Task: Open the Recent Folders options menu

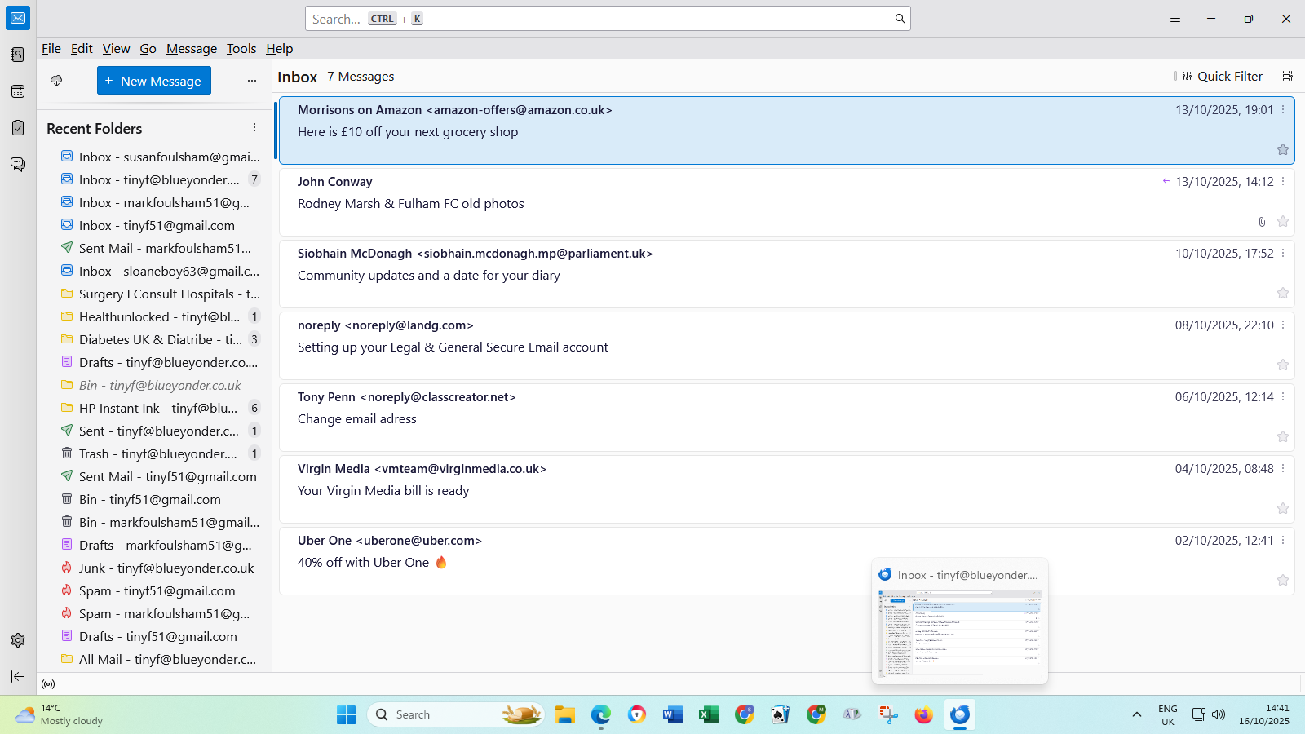Action: pyautogui.click(x=254, y=128)
